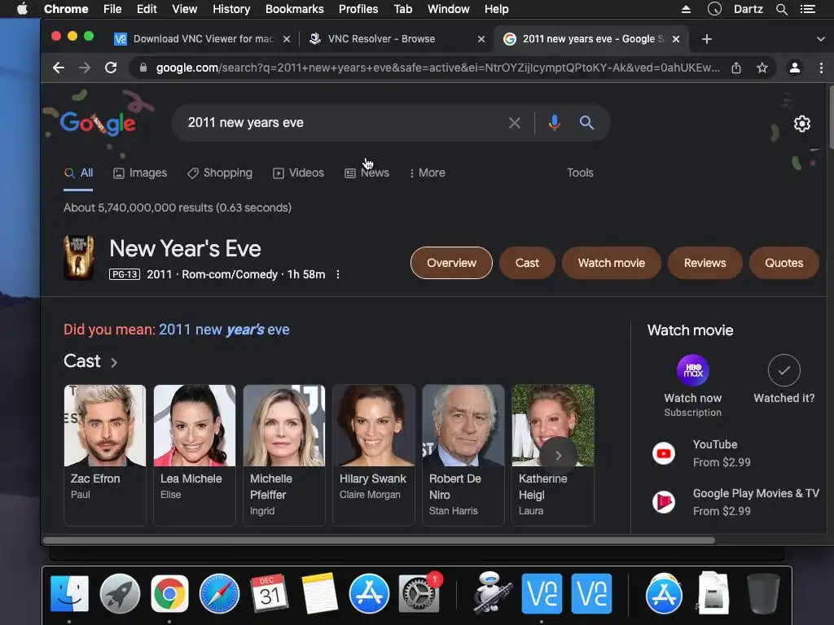Close the Download VNC Viewer tab
Screen dimensions: 834x625
pos(287,39)
